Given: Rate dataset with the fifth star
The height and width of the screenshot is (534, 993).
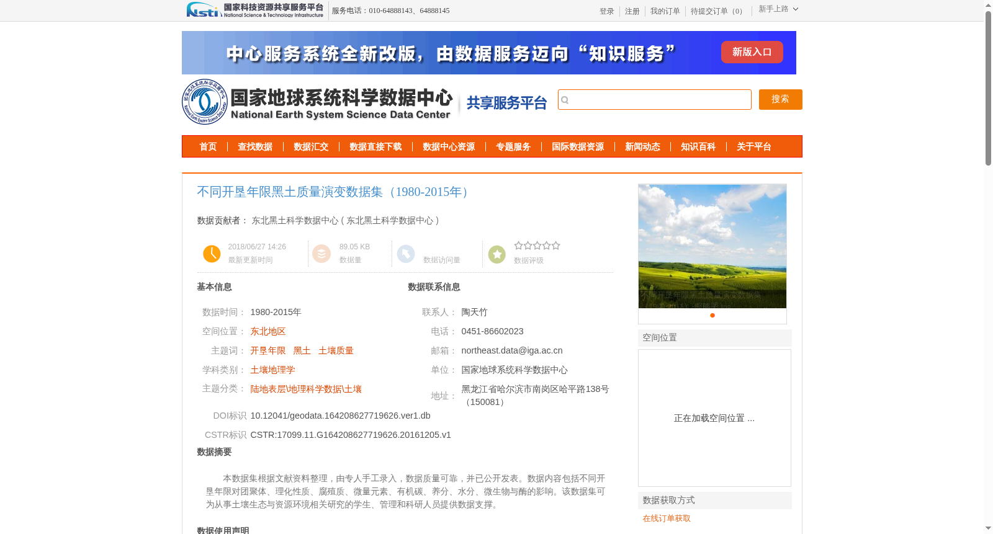Looking at the screenshot, I should click(x=556, y=246).
